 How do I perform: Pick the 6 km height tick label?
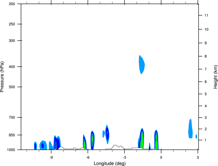pyautogui.click(x=206, y=82)
